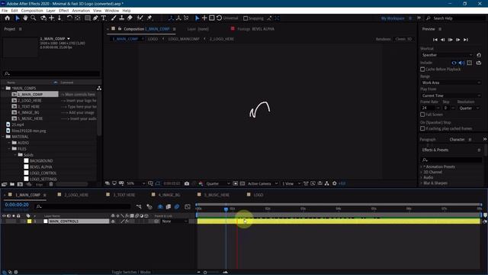
Task: Toggle include audio speaker in Preview
Action: click(x=461, y=63)
